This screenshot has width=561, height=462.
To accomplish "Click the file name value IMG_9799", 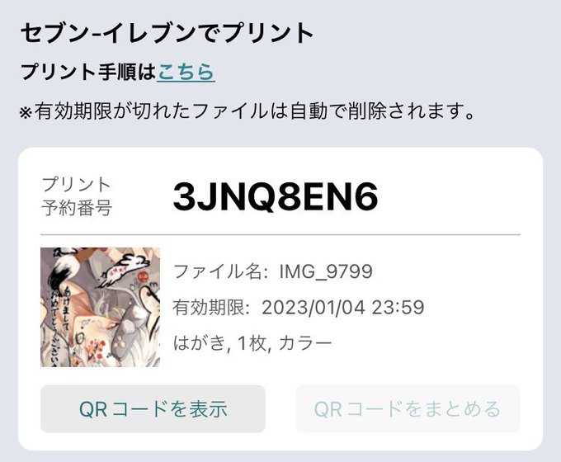I will [326, 271].
